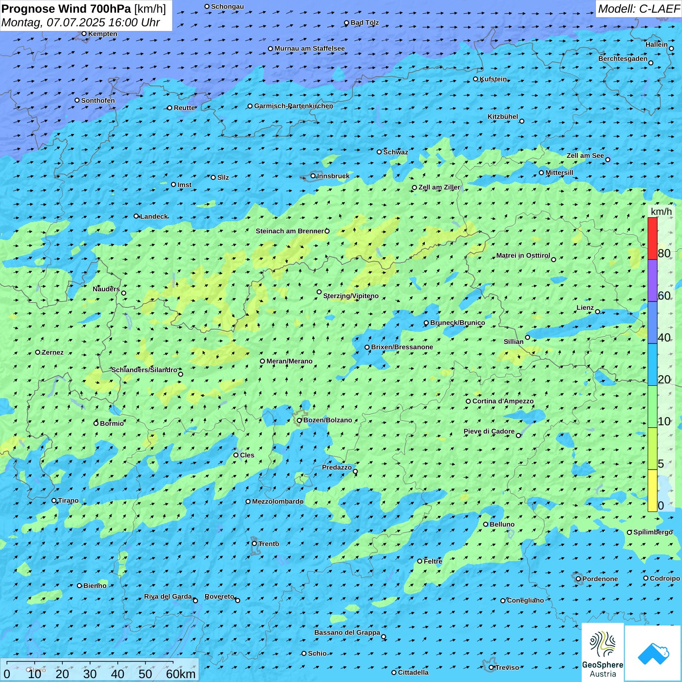The width and height of the screenshot is (682, 682).
Task: Click the blue cloud logo icon
Action: [653, 653]
